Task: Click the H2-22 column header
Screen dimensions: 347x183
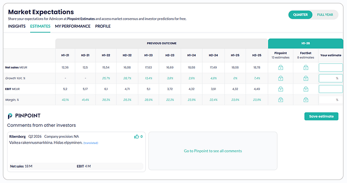Action: tap(127, 55)
